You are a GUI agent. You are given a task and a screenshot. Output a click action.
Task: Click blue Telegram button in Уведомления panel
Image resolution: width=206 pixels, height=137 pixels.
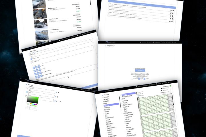point(140,70)
